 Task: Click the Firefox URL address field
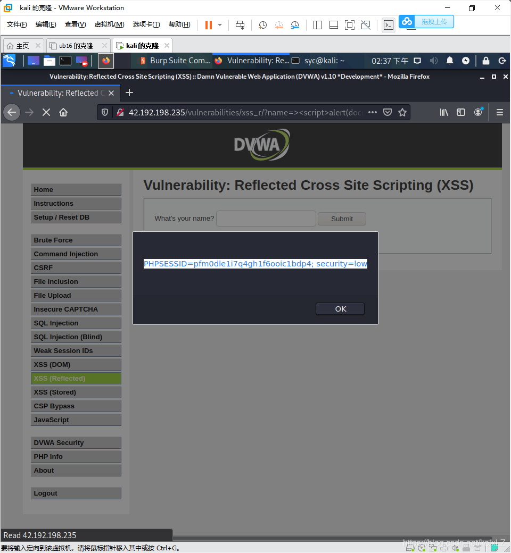click(x=245, y=113)
